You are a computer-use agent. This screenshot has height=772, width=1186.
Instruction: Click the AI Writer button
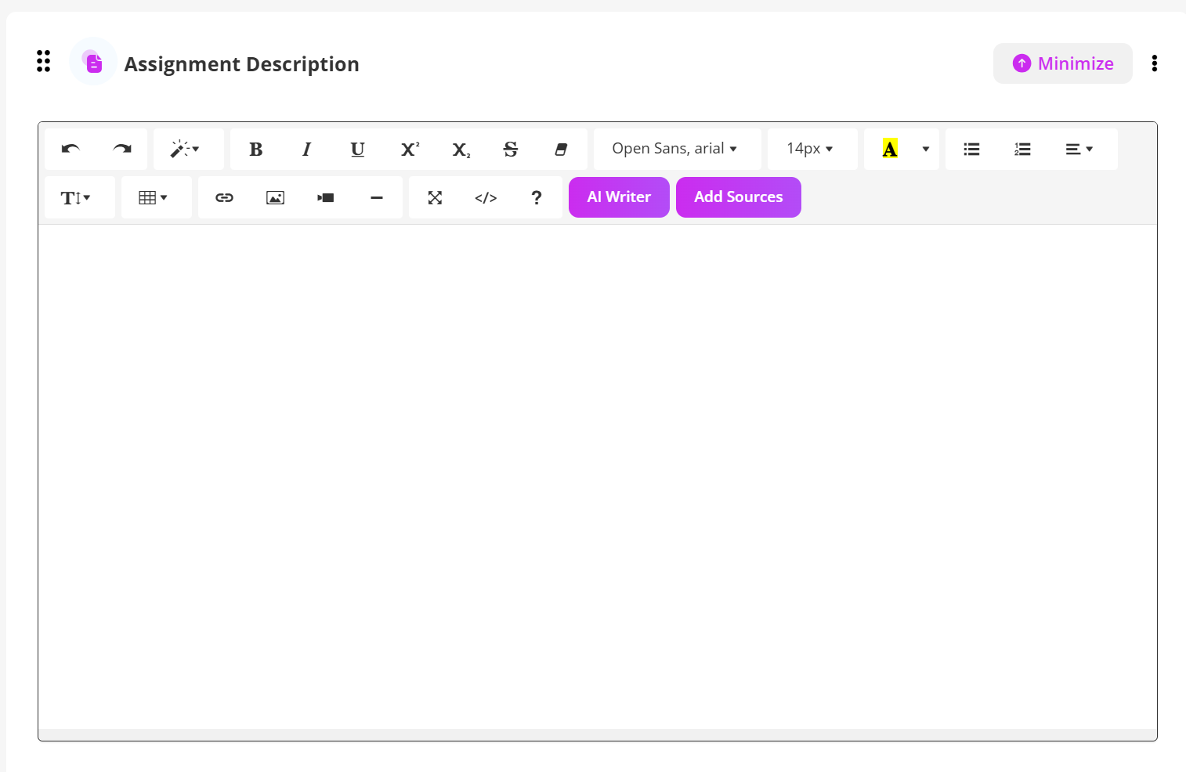pos(619,197)
